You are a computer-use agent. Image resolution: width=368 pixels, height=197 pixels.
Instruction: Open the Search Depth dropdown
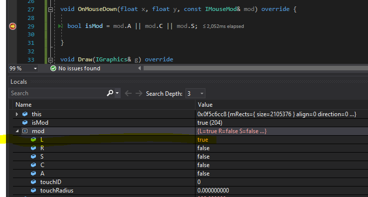(195, 93)
